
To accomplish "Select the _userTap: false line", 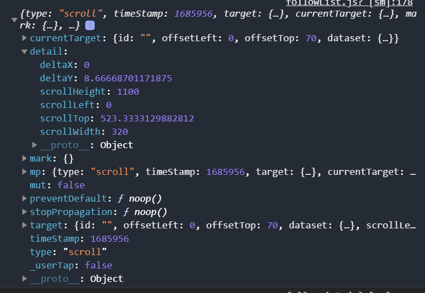I will (71, 265).
